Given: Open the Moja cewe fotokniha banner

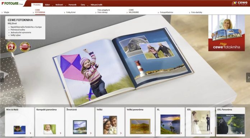Looking at the screenshot, I should (226, 33).
